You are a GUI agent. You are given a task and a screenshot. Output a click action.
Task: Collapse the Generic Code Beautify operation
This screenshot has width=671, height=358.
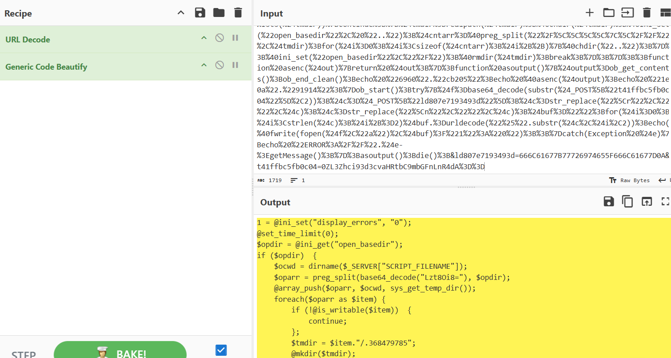pyautogui.click(x=204, y=65)
